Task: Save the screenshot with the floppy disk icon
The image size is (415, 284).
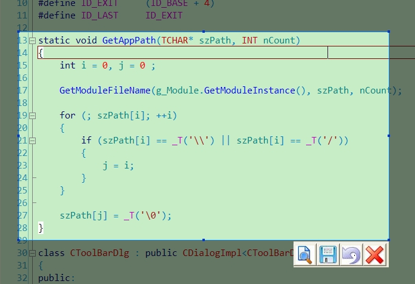Action: tap(328, 255)
